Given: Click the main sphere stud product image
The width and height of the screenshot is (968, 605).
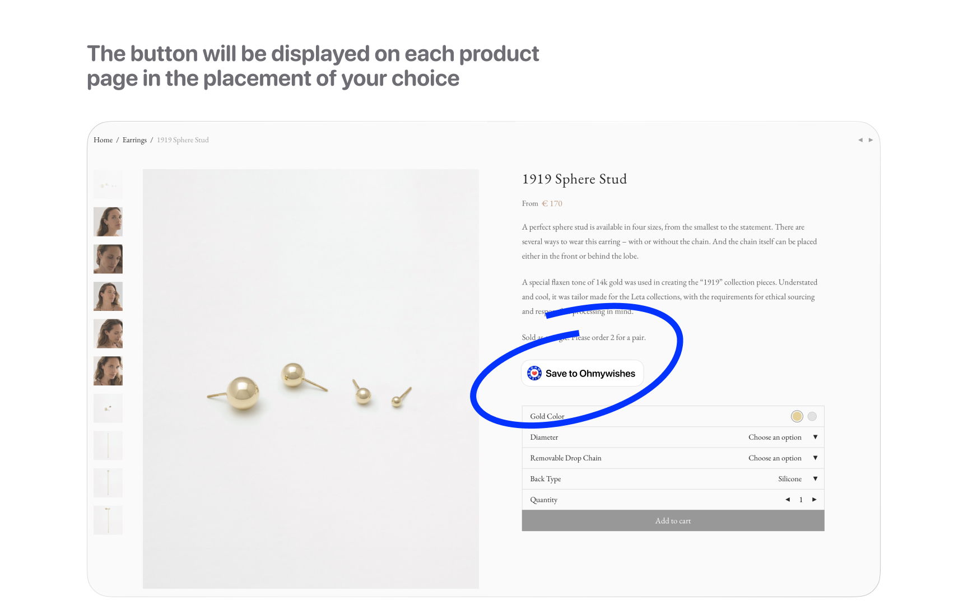Looking at the screenshot, I should coord(311,378).
